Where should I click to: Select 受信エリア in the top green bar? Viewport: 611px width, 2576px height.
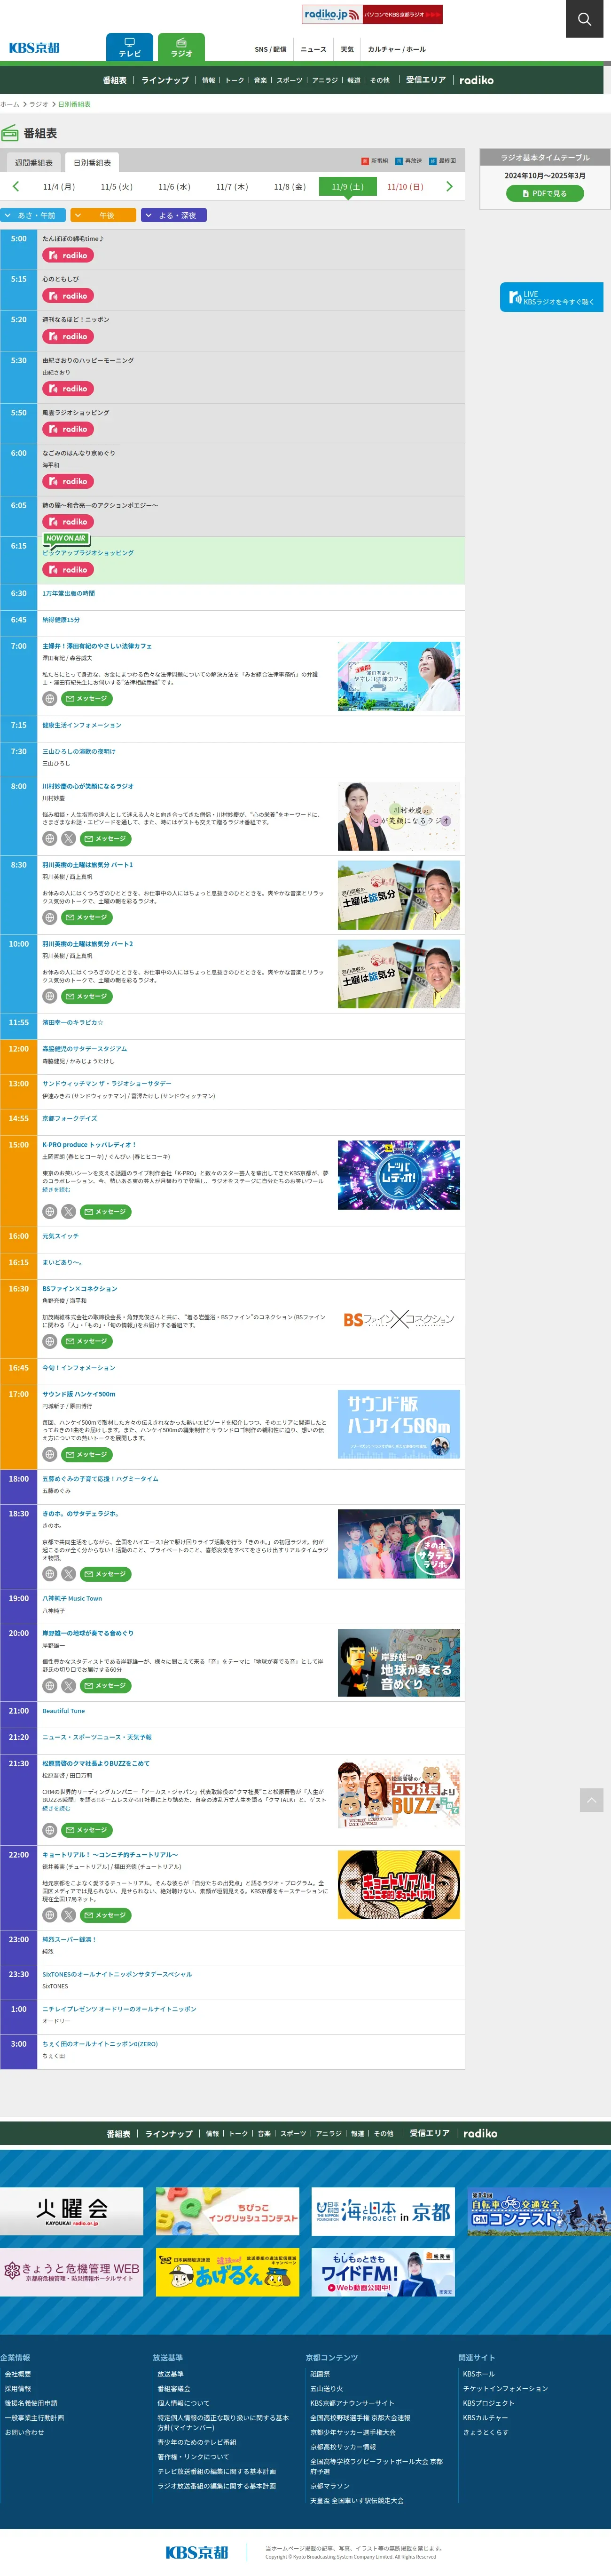tap(426, 80)
